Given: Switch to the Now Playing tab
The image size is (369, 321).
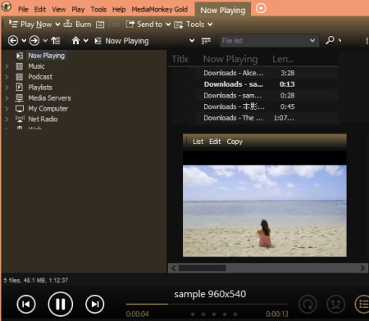Looking at the screenshot, I should pyautogui.click(x=223, y=11).
